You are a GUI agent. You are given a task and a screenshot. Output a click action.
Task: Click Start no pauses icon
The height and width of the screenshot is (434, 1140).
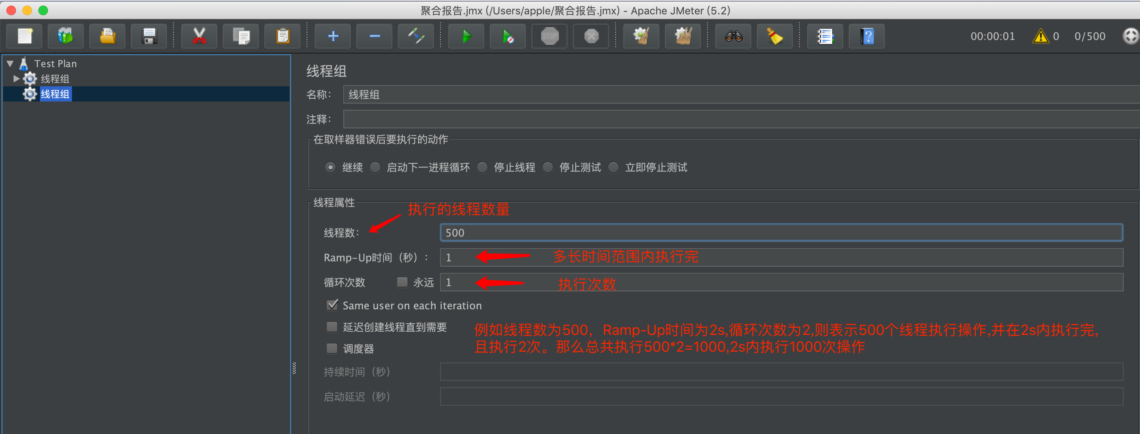(508, 36)
